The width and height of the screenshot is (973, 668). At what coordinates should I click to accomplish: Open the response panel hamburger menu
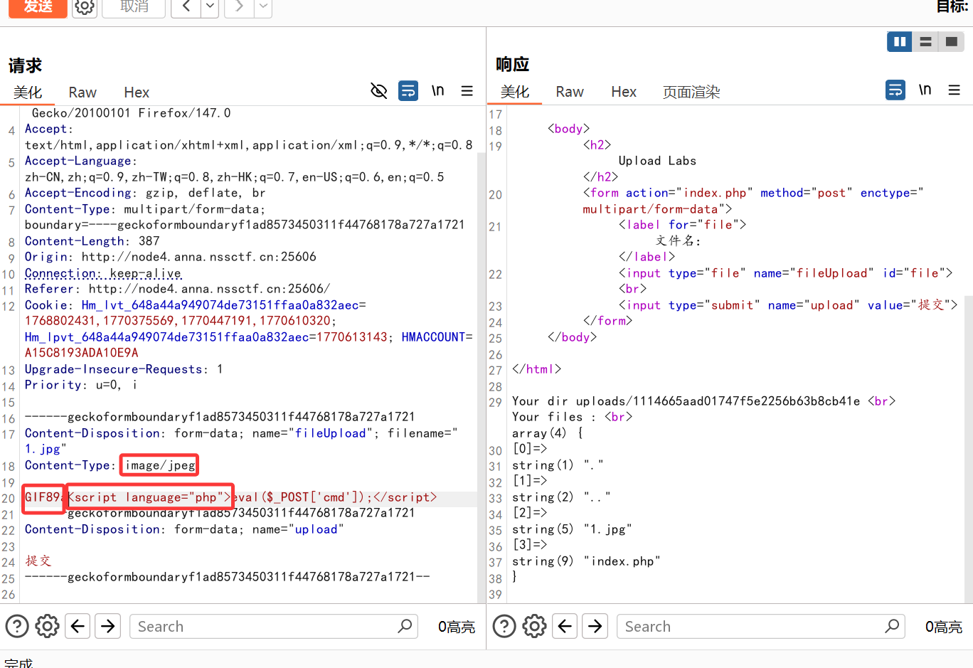[x=955, y=90]
